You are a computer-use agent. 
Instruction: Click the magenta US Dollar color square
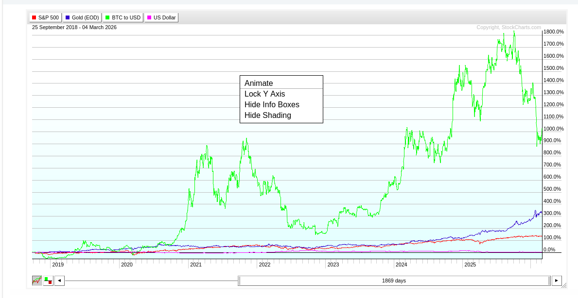(x=149, y=17)
